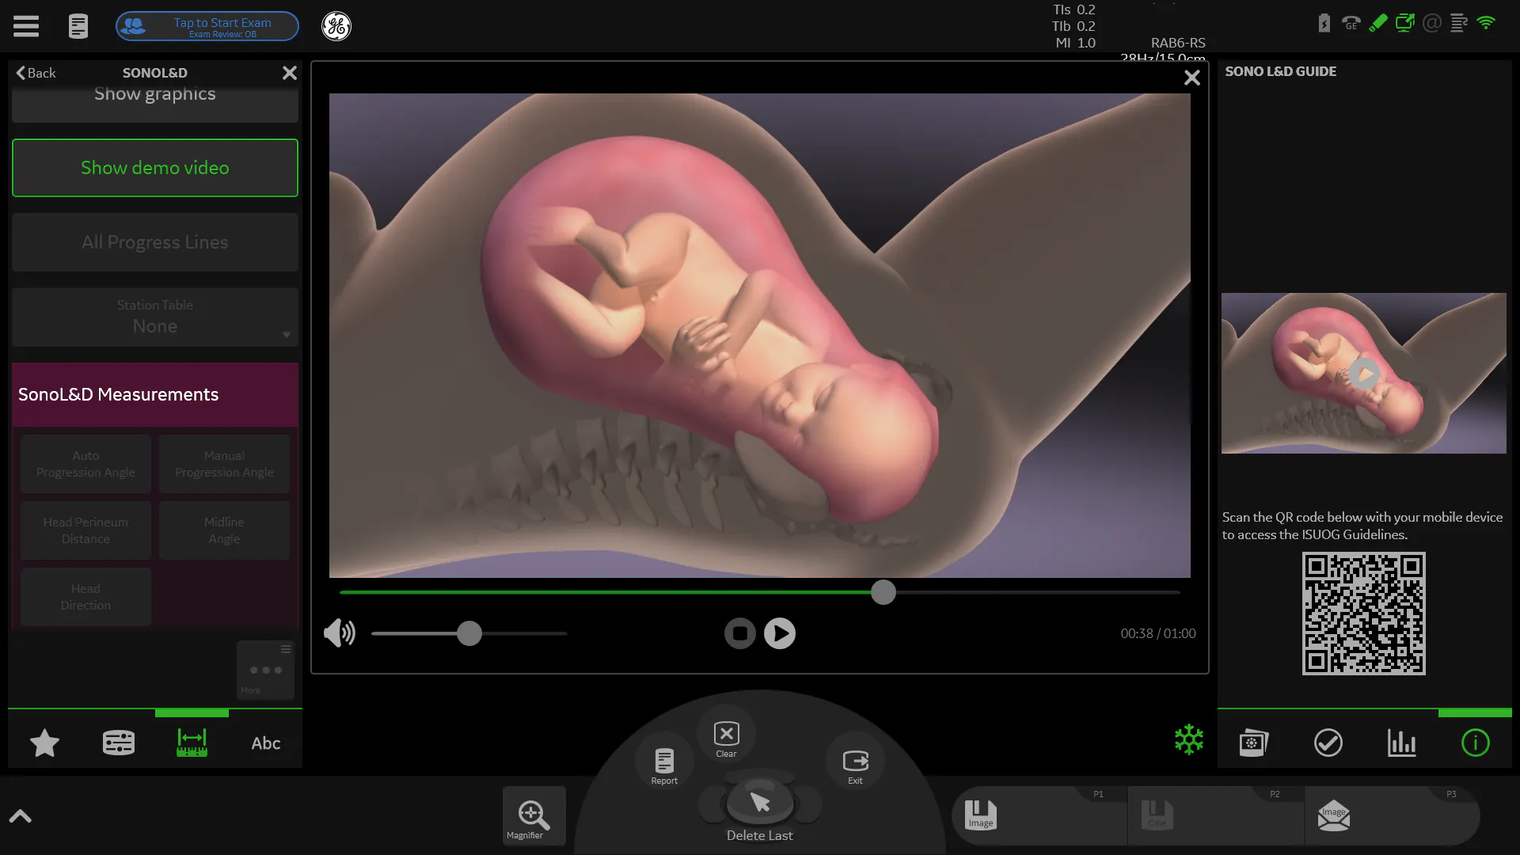Open the image gallery tab icon
The width and height of the screenshot is (1520, 855).
click(x=1254, y=743)
